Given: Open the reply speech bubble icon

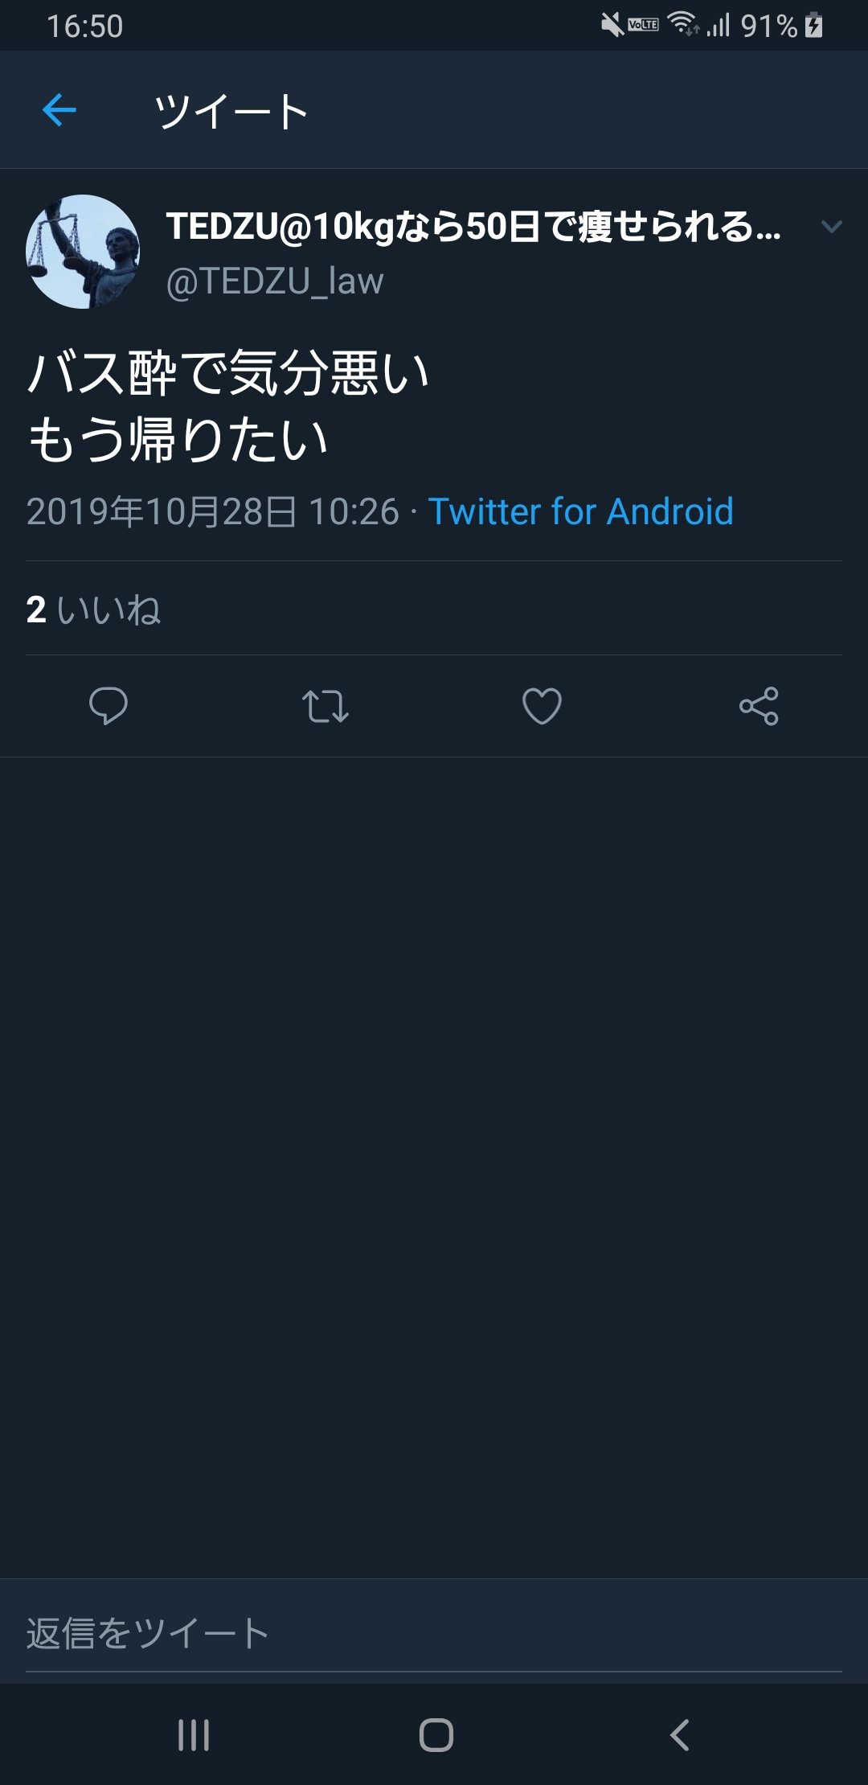Looking at the screenshot, I should pyautogui.click(x=108, y=706).
